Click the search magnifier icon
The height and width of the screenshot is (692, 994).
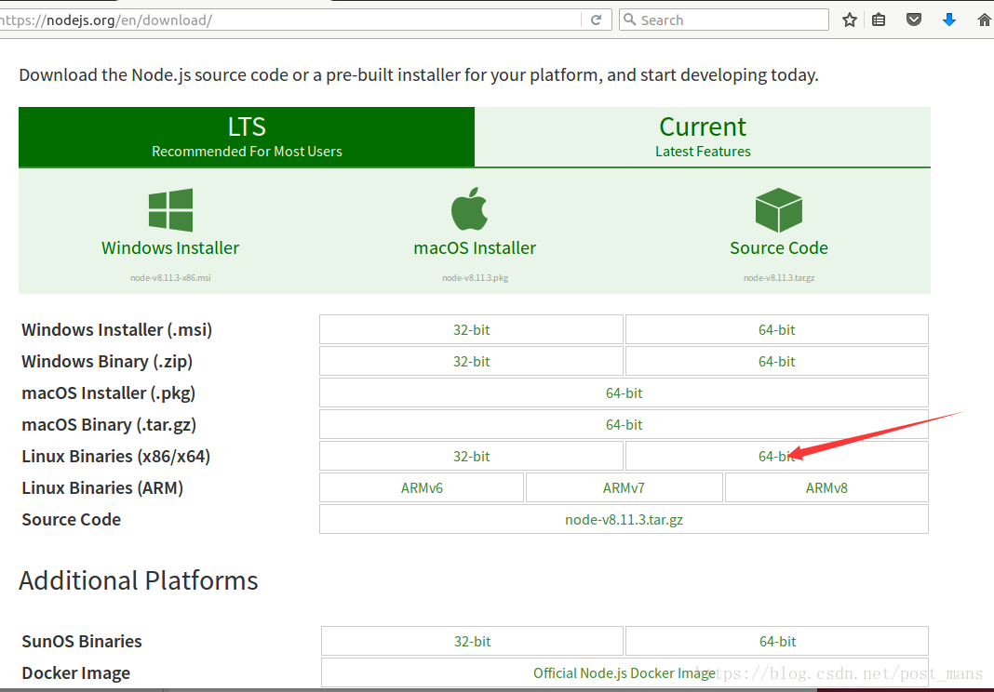tap(629, 20)
